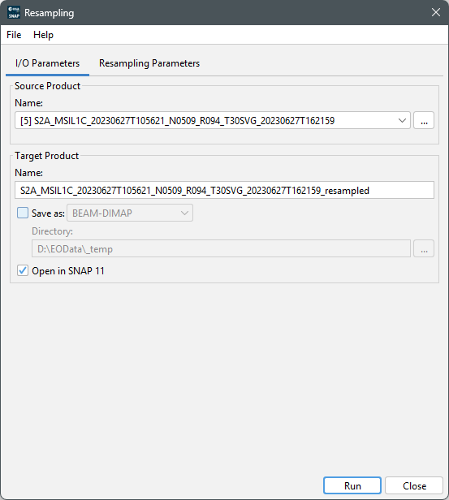
Task: Uncheck the Open in SNAP 11 checkbox
Action: 23,271
